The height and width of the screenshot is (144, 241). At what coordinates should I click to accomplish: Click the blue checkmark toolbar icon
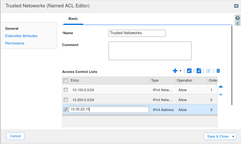pos(189,71)
